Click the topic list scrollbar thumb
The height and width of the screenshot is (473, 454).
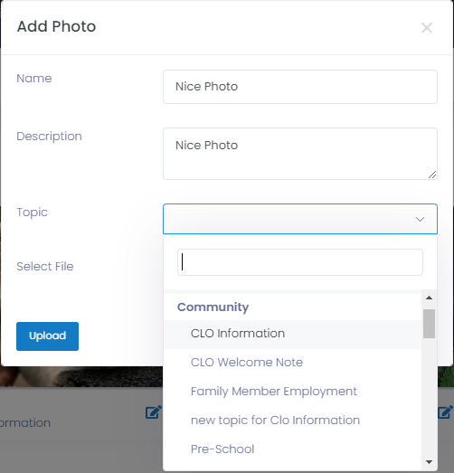coord(429,324)
